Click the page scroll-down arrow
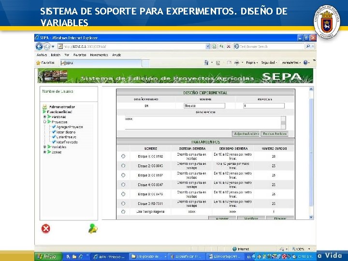 coord(311,217)
